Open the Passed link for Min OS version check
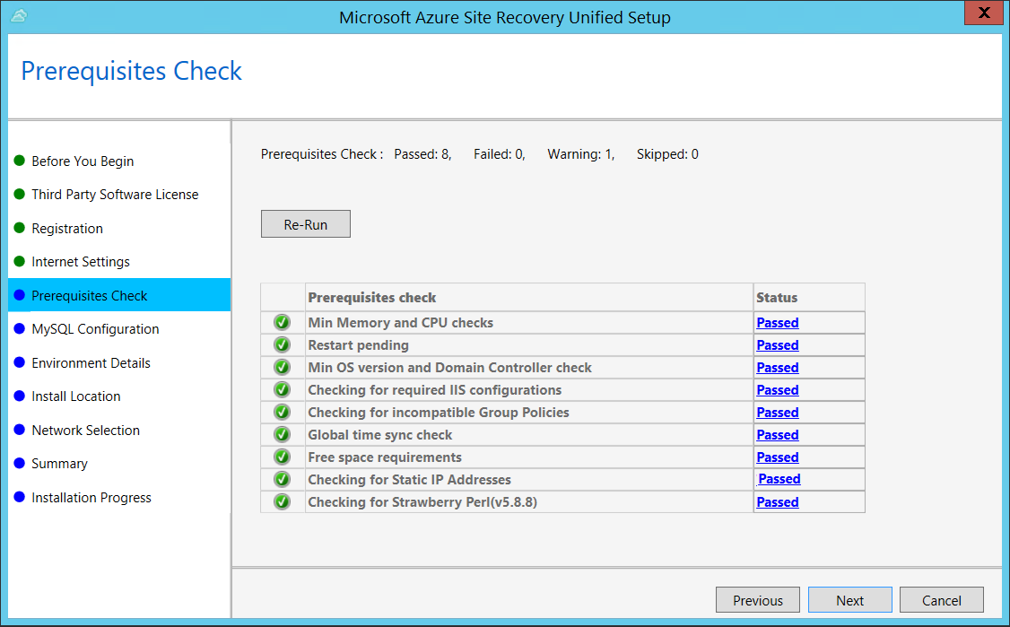The image size is (1010, 627). pyautogui.click(x=777, y=367)
